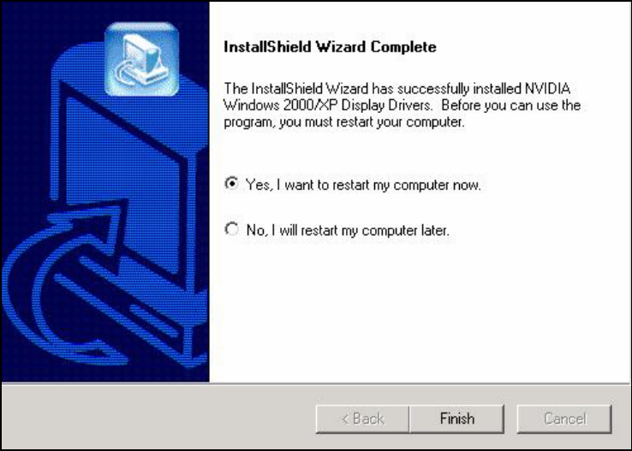Select the restart my computer now radio button

click(232, 184)
